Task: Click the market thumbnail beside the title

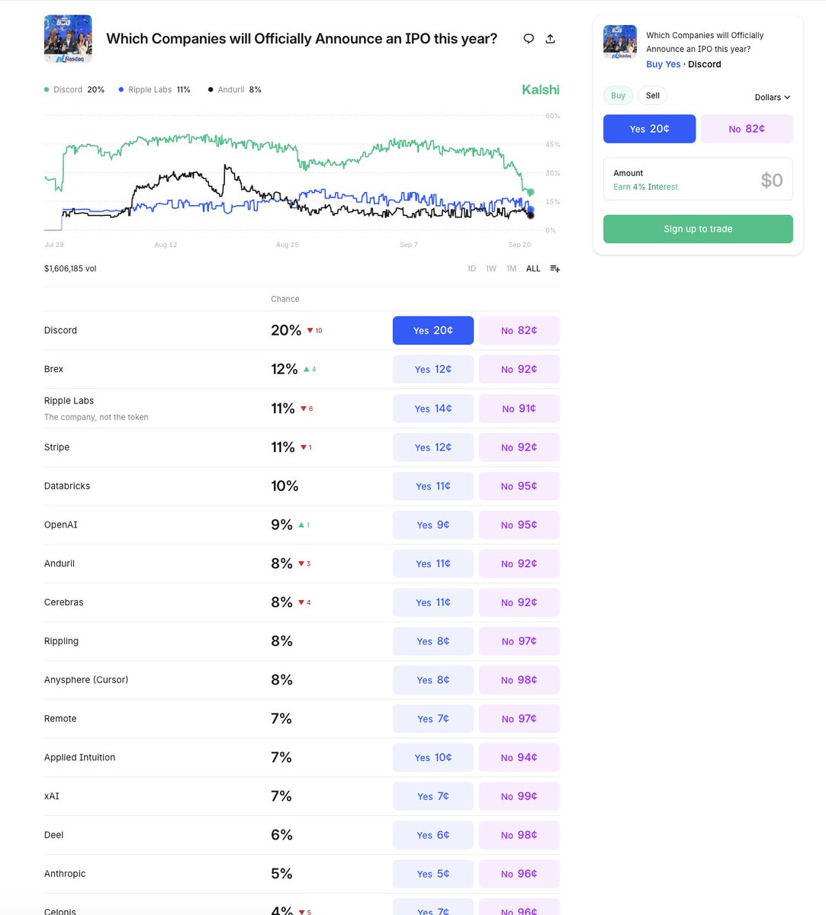Action: pos(68,39)
